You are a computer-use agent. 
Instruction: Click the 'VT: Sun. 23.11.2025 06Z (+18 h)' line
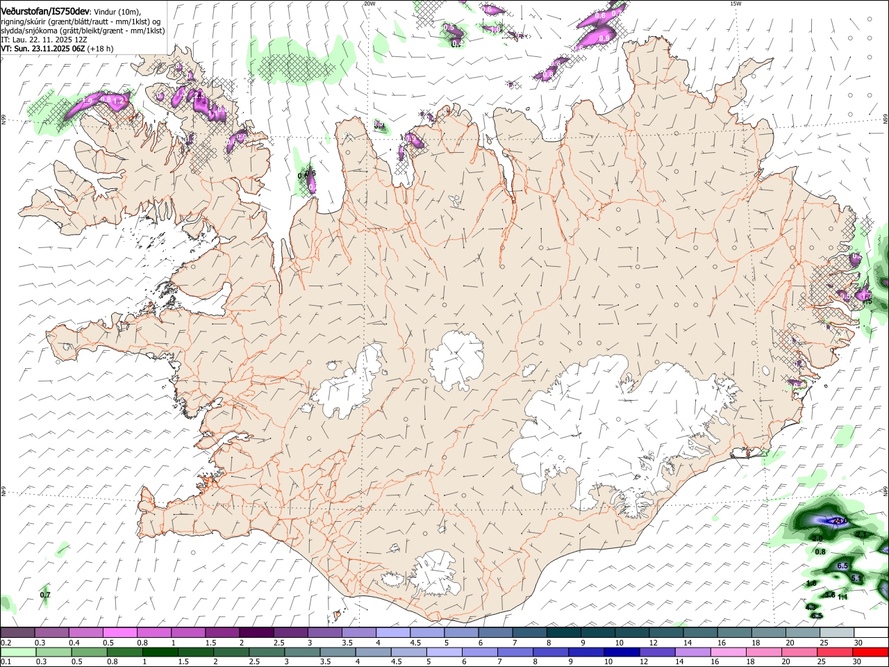57,49
